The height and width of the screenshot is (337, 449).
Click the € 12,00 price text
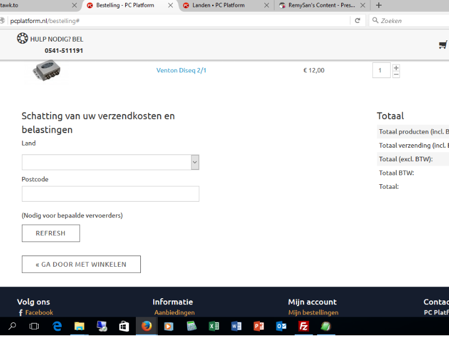point(314,70)
